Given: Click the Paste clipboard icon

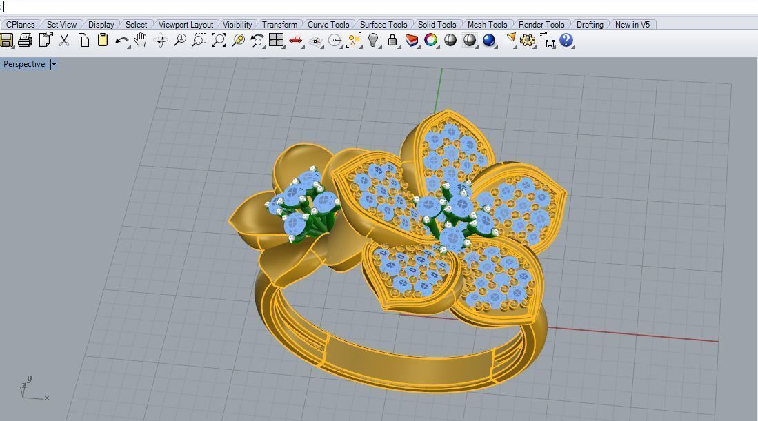Looking at the screenshot, I should pyautogui.click(x=103, y=40).
